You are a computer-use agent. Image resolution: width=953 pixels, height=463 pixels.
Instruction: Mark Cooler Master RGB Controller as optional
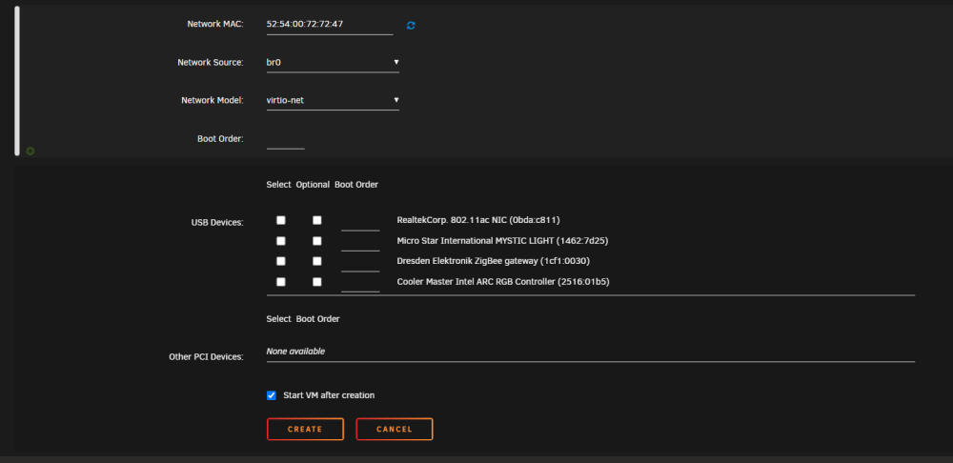pos(317,282)
